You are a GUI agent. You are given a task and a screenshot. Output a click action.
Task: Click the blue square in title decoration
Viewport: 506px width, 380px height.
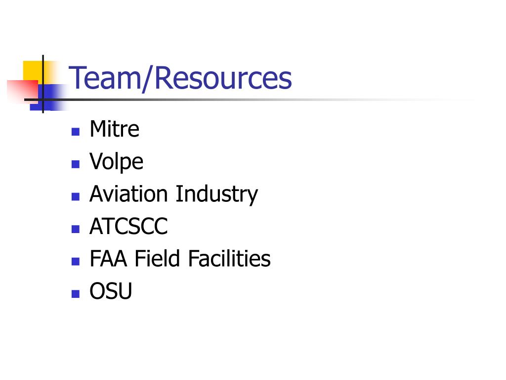[48, 97]
